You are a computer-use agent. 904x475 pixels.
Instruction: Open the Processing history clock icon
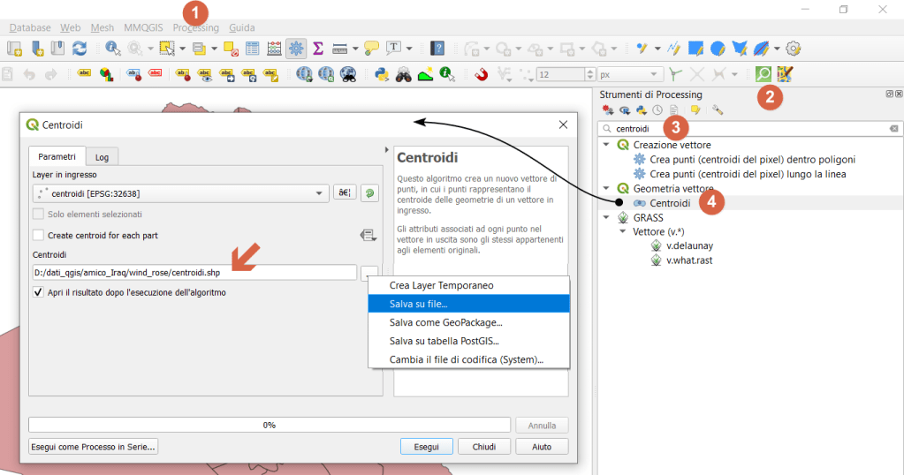click(657, 110)
